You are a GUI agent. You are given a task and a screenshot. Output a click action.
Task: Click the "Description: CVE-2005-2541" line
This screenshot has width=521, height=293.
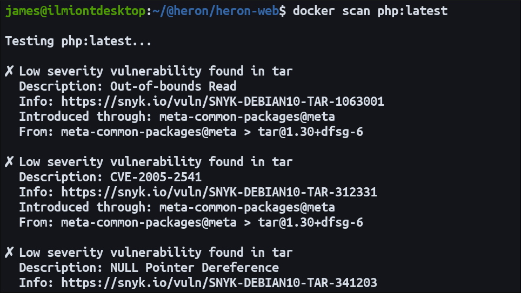click(110, 176)
